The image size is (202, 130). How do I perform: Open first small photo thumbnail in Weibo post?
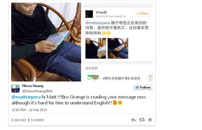pos(96,48)
